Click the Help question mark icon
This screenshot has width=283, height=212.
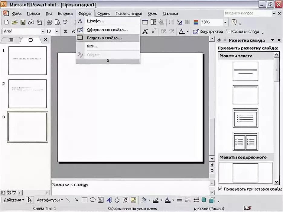(x=234, y=22)
